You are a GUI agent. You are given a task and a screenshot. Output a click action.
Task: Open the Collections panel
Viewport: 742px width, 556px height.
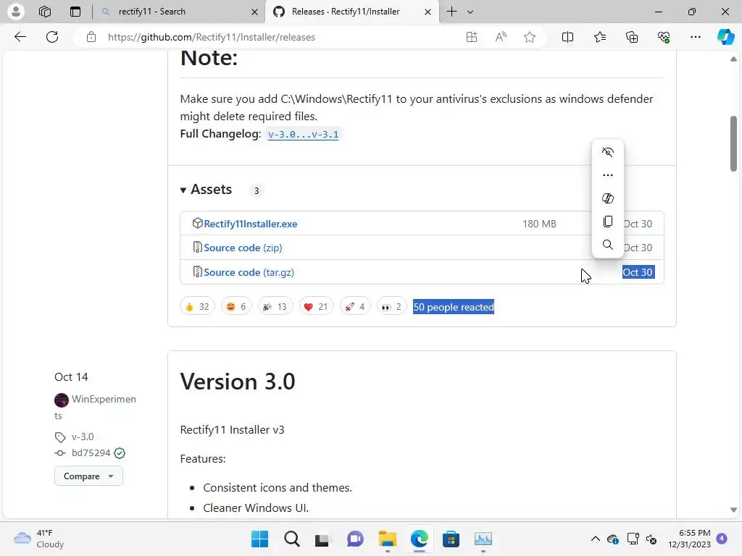(x=632, y=37)
